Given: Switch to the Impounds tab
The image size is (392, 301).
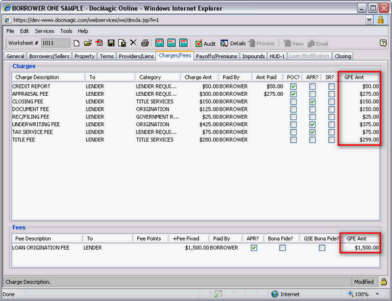Looking at the screenshot, I should point(253,56).
